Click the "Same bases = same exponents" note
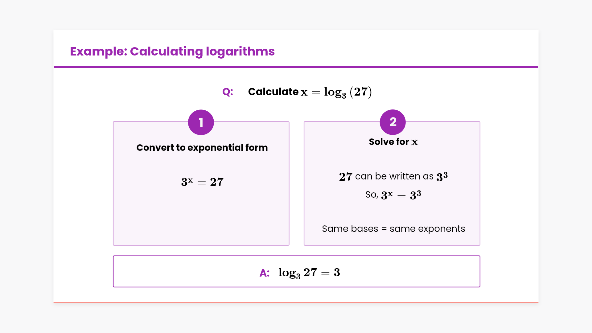592x333 pixels. pos(393,229)
